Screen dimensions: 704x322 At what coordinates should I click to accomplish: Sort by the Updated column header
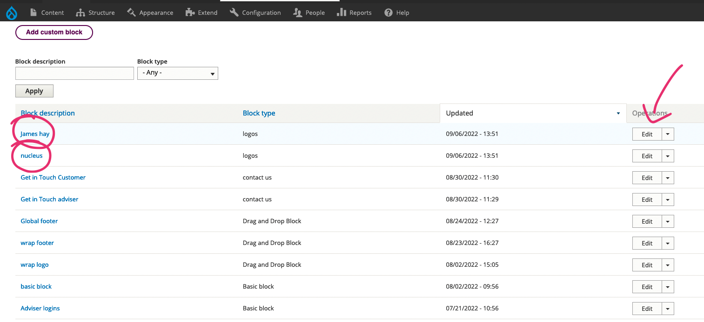coord(460,113)
